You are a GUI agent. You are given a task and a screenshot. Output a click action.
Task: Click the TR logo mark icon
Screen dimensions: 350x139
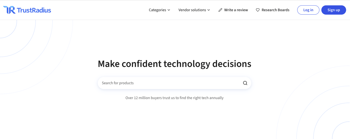(9, 10)
